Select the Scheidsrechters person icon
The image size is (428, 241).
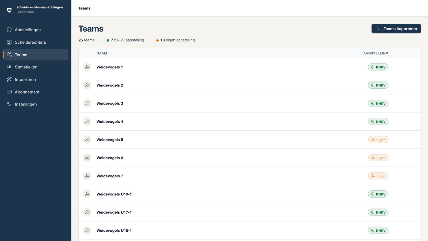pos(9,42)
